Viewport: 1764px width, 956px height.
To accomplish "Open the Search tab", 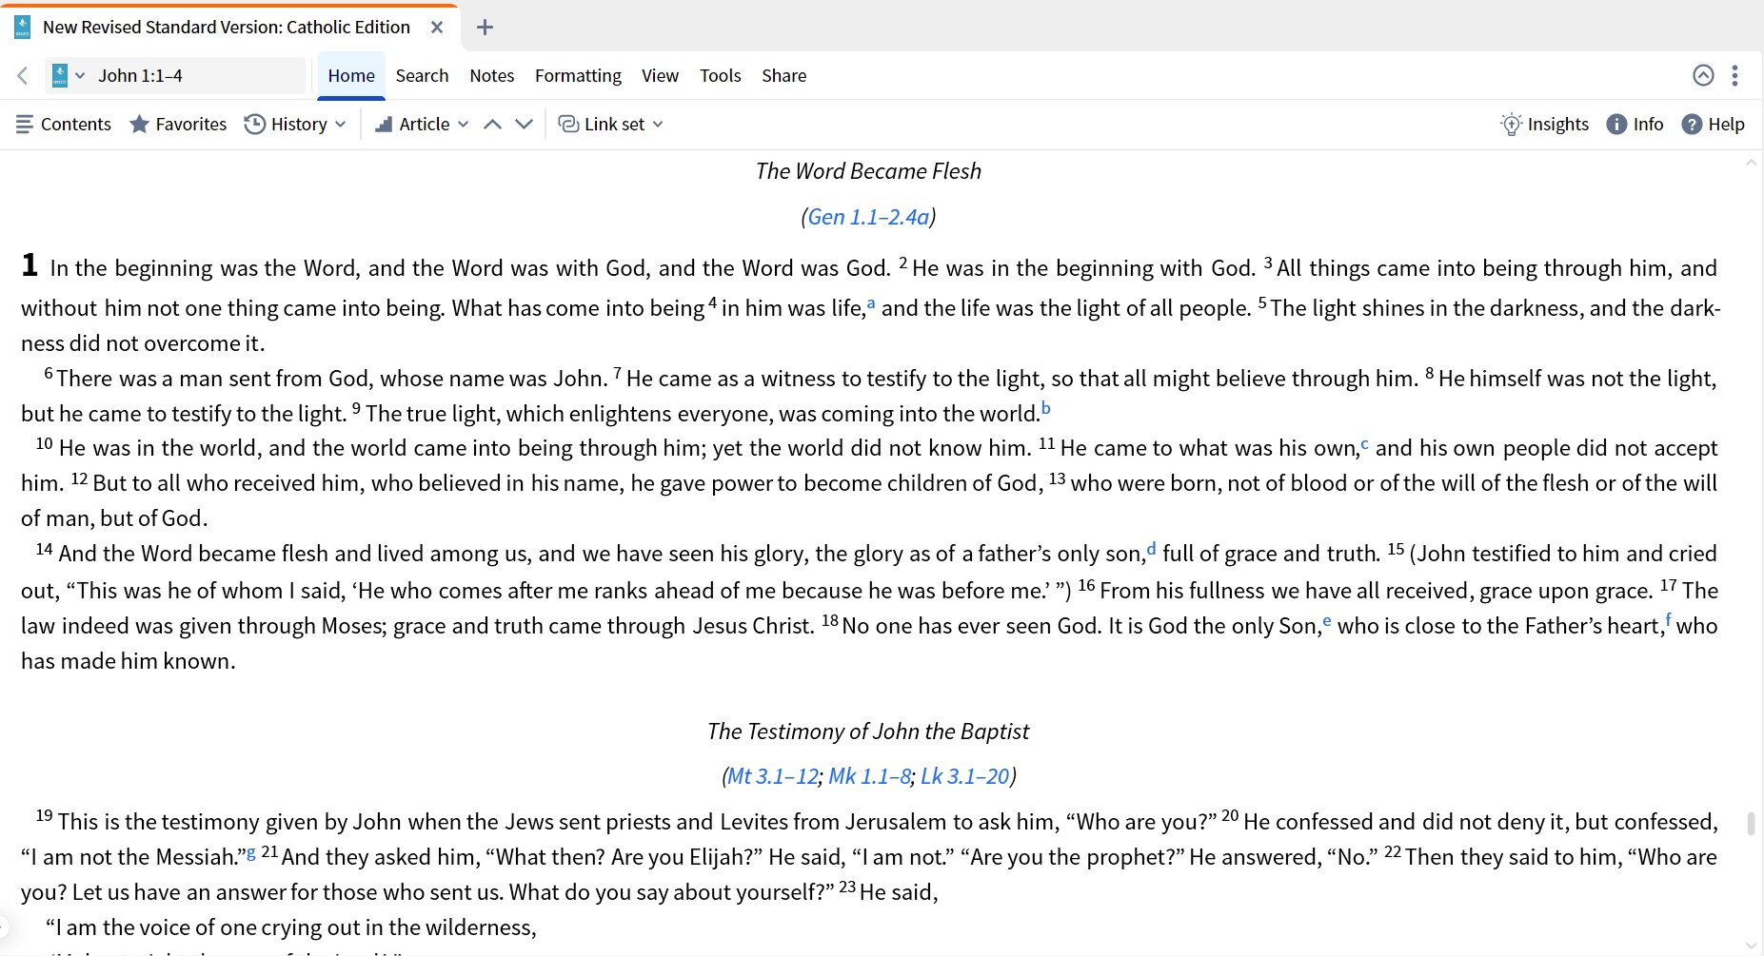I will pos(422,75).
